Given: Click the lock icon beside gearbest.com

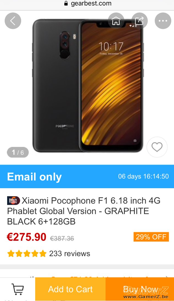Looking at the screenshot, I should coord(66,3).
